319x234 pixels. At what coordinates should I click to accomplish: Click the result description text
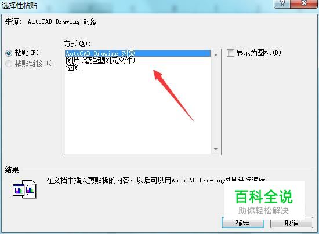coord(158,180)
